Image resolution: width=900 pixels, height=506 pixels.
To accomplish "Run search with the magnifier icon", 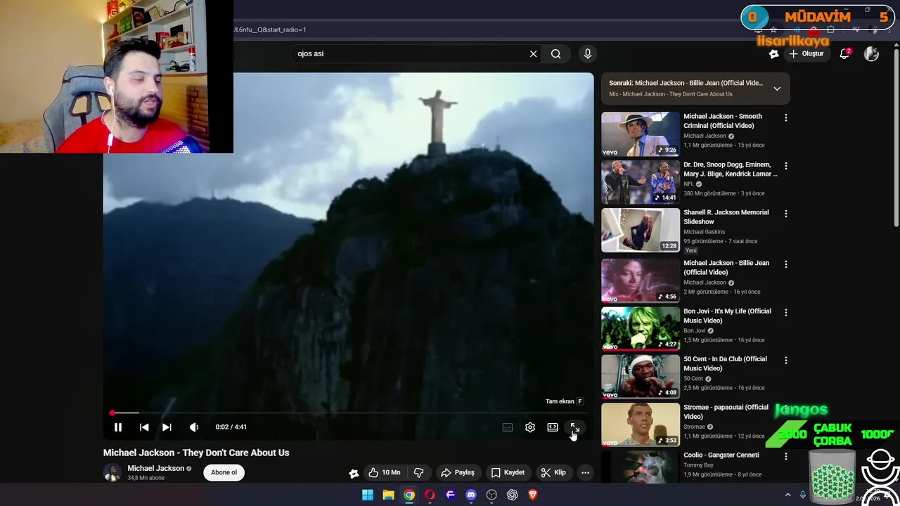I will pos(556,54).
